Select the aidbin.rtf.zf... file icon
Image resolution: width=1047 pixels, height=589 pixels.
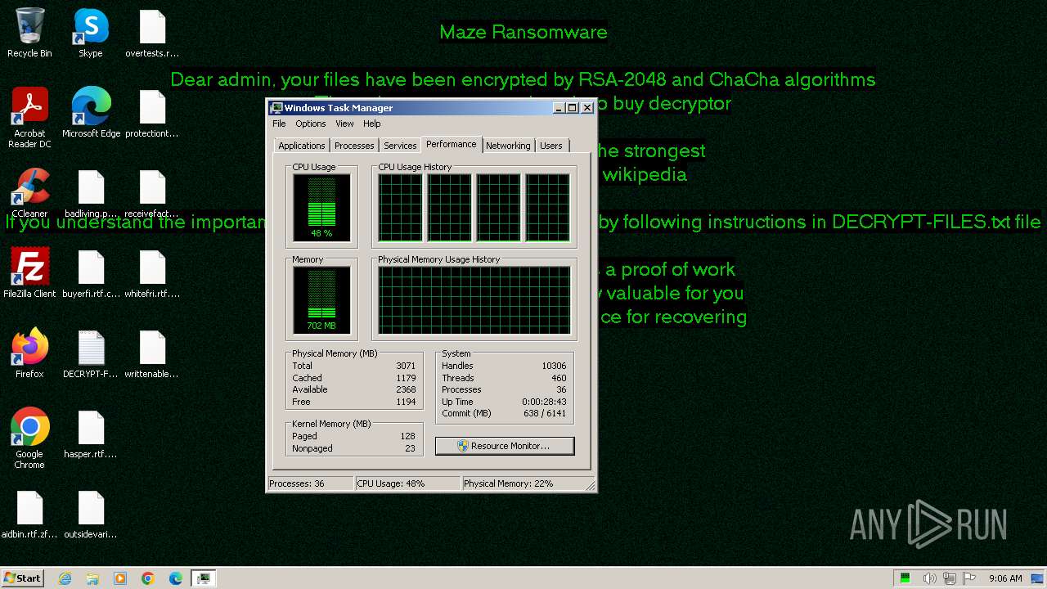(29, 514)
